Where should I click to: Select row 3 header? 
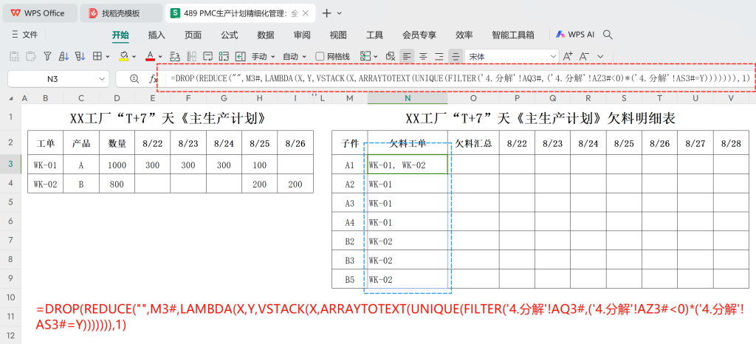10,165
